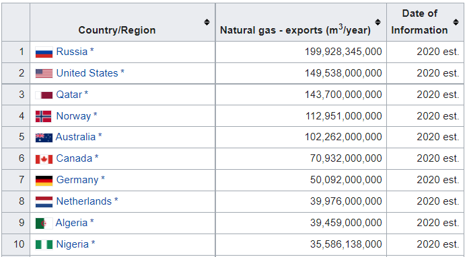
Task: Click the Russia flag icon
Action: pyautogui.click(x=44, y=52)
